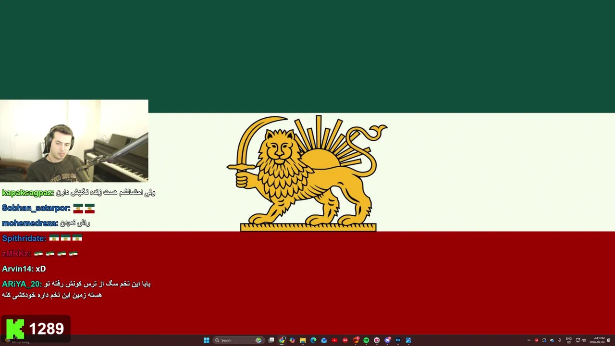Open Microsoft Edge from the taskbar
Screen dimensions: 615x346
(313, 340)
